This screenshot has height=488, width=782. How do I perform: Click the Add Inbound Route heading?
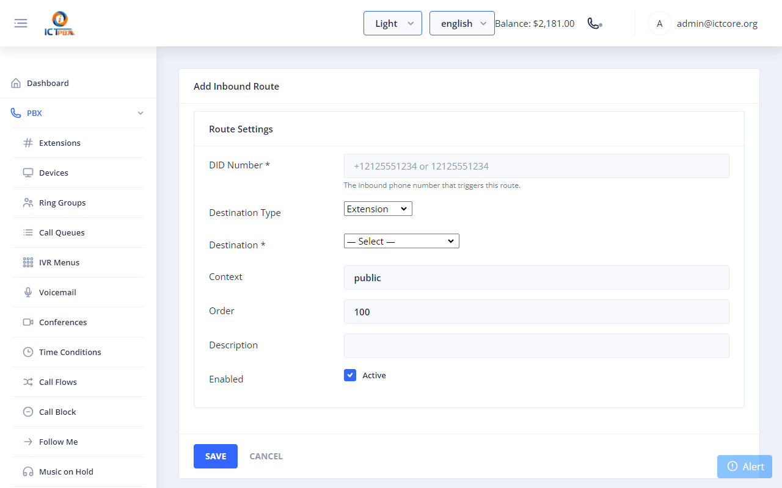[236, 87]
